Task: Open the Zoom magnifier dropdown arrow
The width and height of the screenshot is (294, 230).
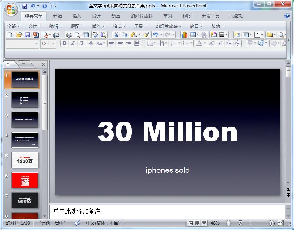Action: [285, 35]
